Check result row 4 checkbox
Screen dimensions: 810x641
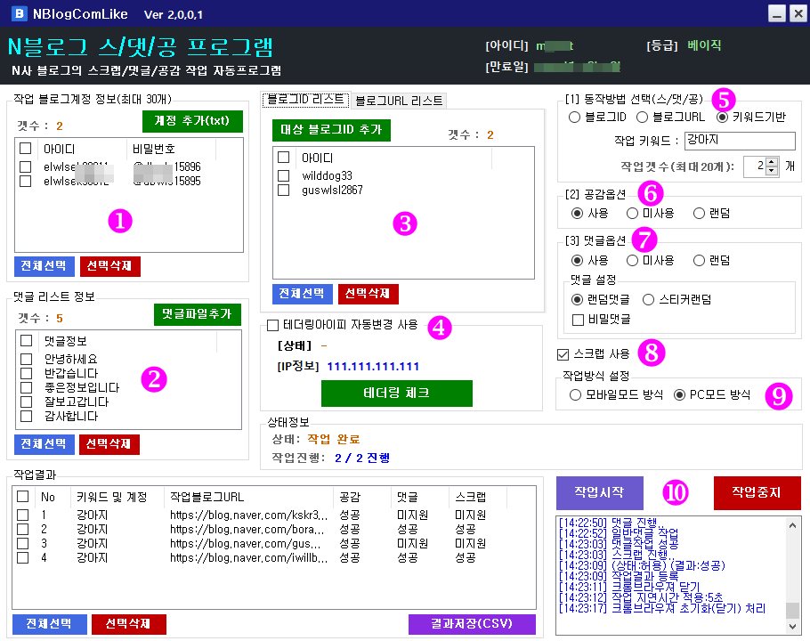click(23, 558)
